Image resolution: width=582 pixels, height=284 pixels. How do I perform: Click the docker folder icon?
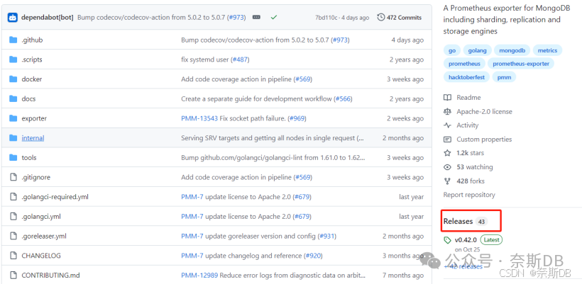pyautogui.click(x=13, y=79)
